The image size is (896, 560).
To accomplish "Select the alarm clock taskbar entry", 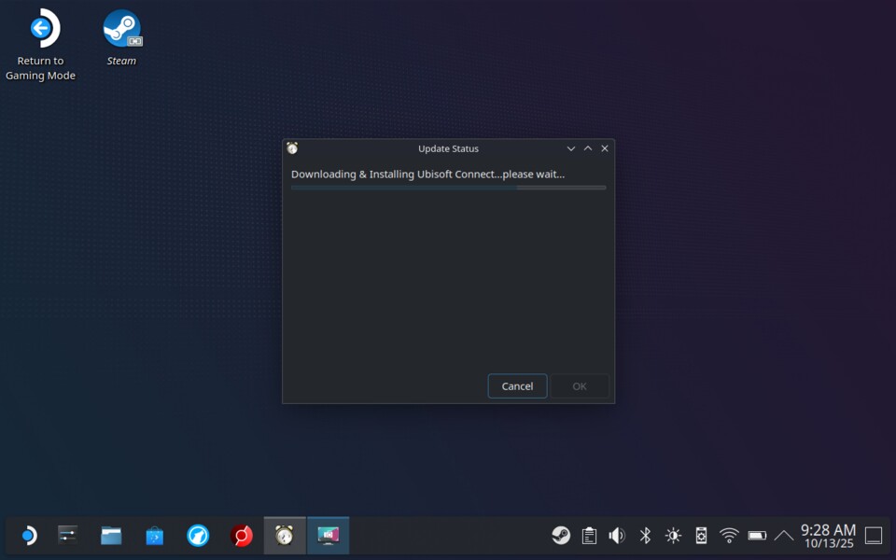I will click(285, 536).
